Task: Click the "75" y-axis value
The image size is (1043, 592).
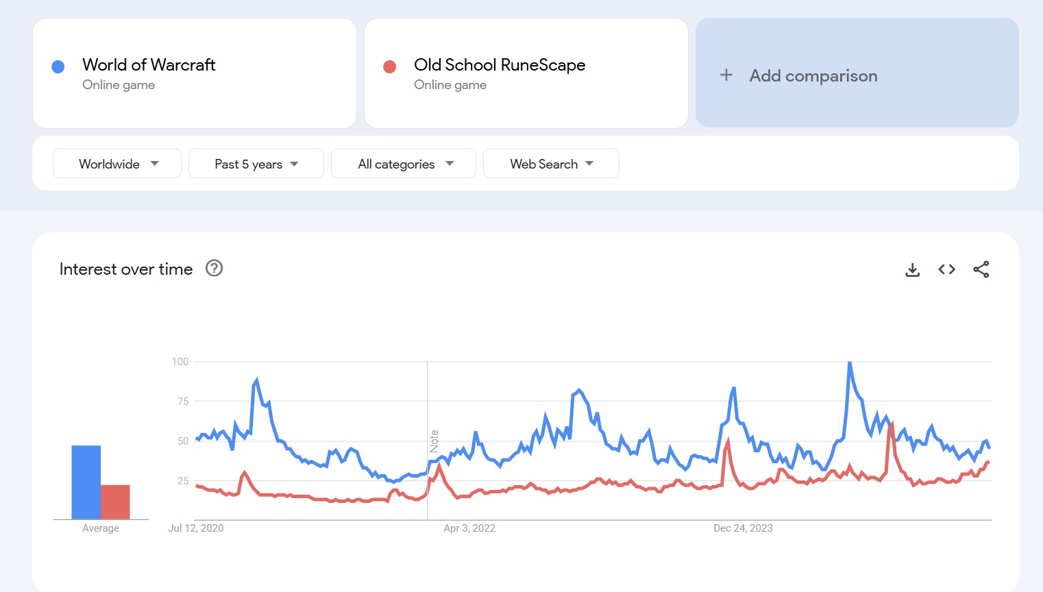Action: tap(183, 402)
